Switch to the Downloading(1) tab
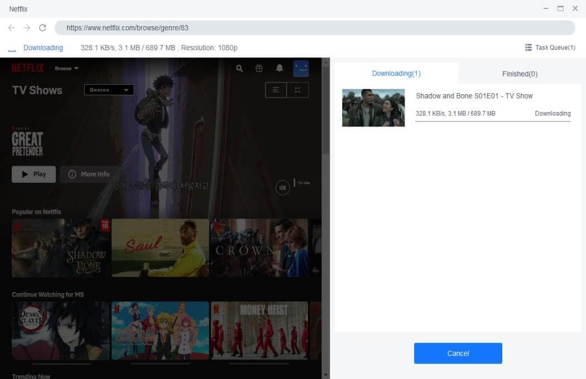 coord(396,73)
